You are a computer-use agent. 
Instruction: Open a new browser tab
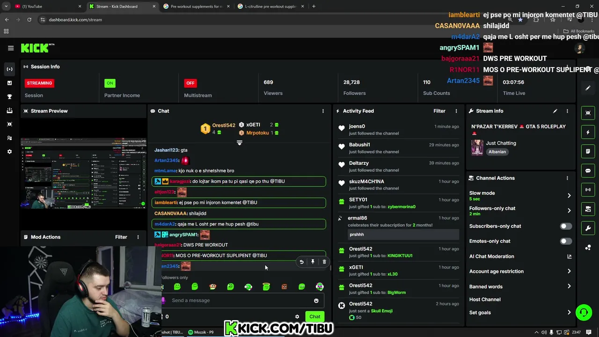click(x=314, y=6)
